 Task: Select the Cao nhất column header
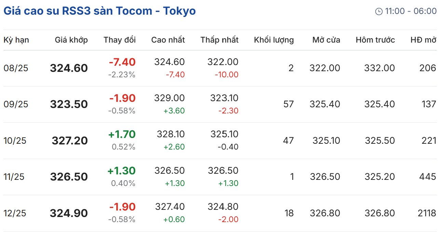coord(168,40)
